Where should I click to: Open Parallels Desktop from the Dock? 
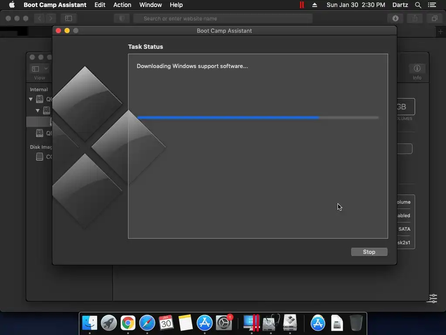pyautogui.click(x=251, y=323)
